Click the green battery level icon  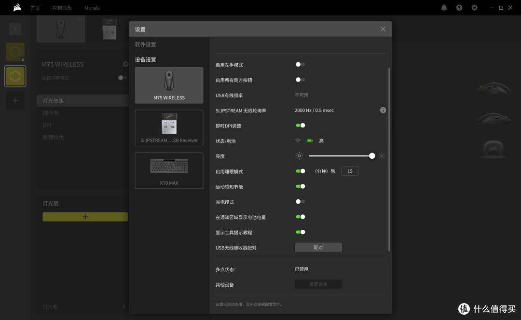tap(310, 141)
